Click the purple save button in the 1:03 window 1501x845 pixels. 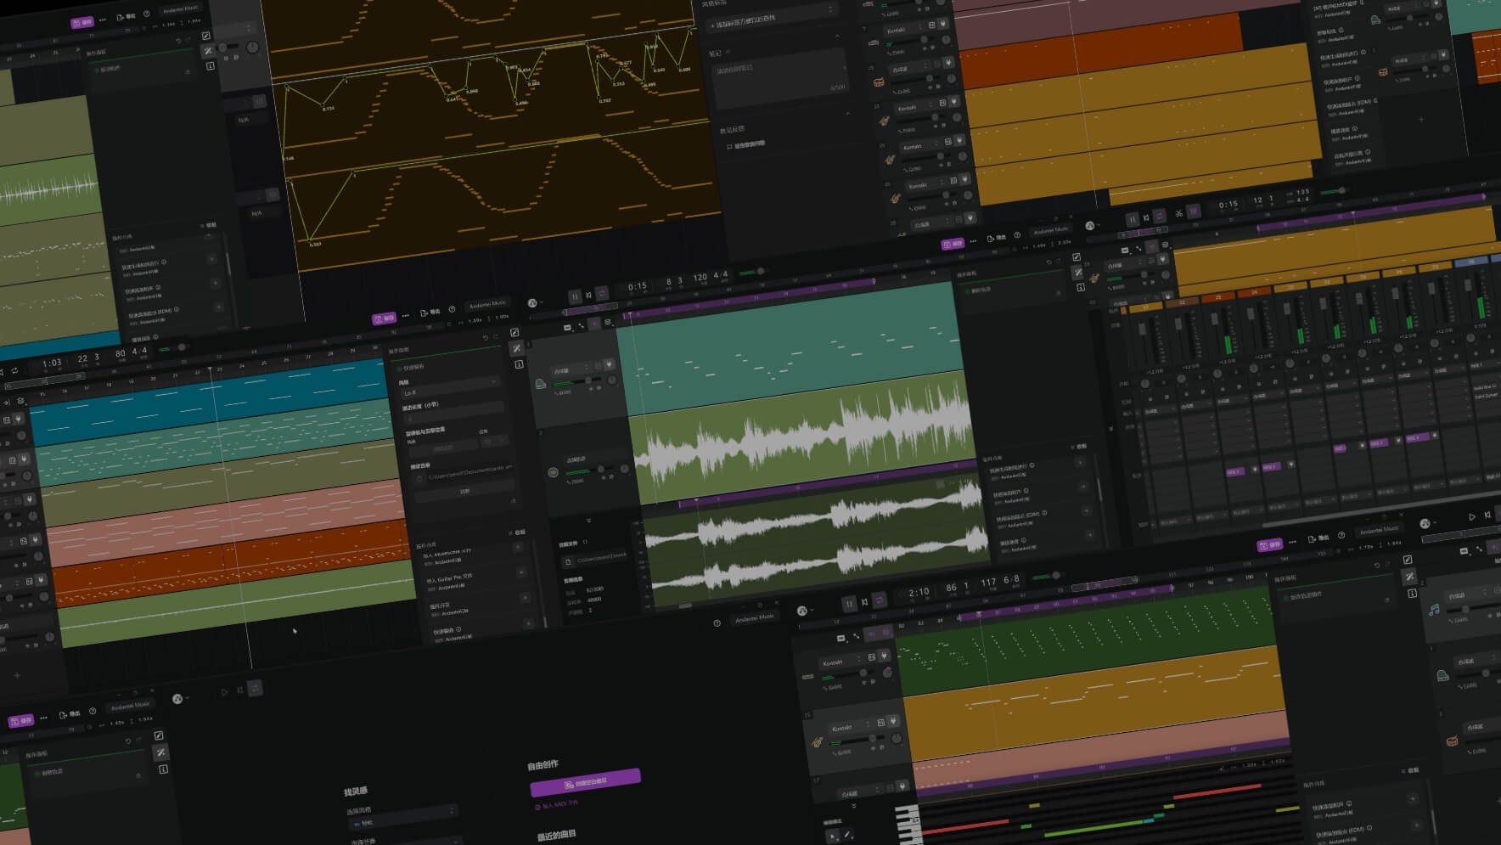tap(384, 318)
